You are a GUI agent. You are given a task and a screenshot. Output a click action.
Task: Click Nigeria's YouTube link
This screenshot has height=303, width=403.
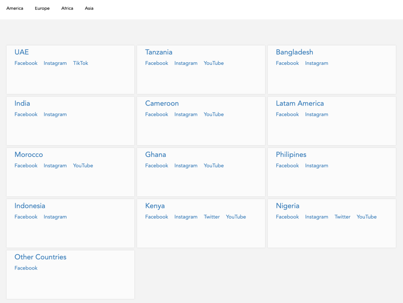(x=366, y=217)
